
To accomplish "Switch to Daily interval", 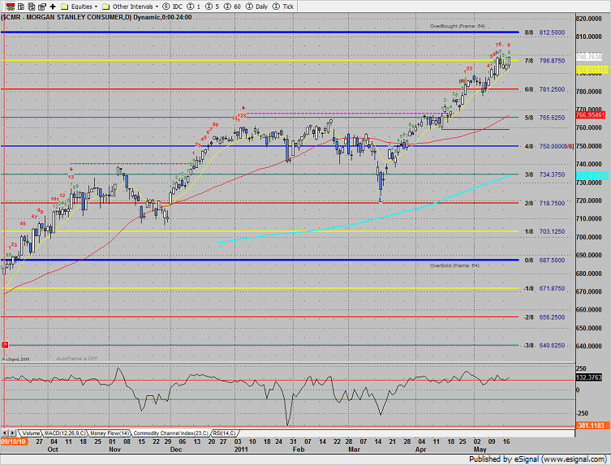I will (256, 6).
